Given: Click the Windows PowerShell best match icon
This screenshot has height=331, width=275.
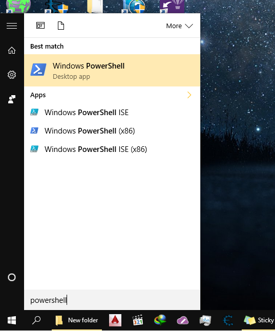Looking at the screenshot, I should coord(38,70).
